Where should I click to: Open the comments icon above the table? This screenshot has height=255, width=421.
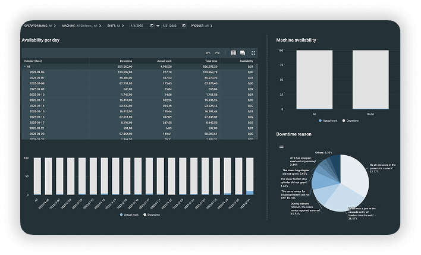(243, 53)
